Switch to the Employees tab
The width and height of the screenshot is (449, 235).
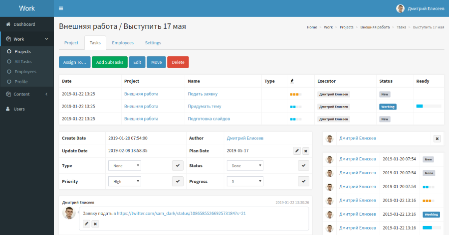(123, 43)
